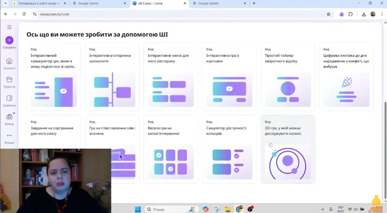Expand the browser tab search dropdown arrow
387x213 pixels.
[5, 3]
